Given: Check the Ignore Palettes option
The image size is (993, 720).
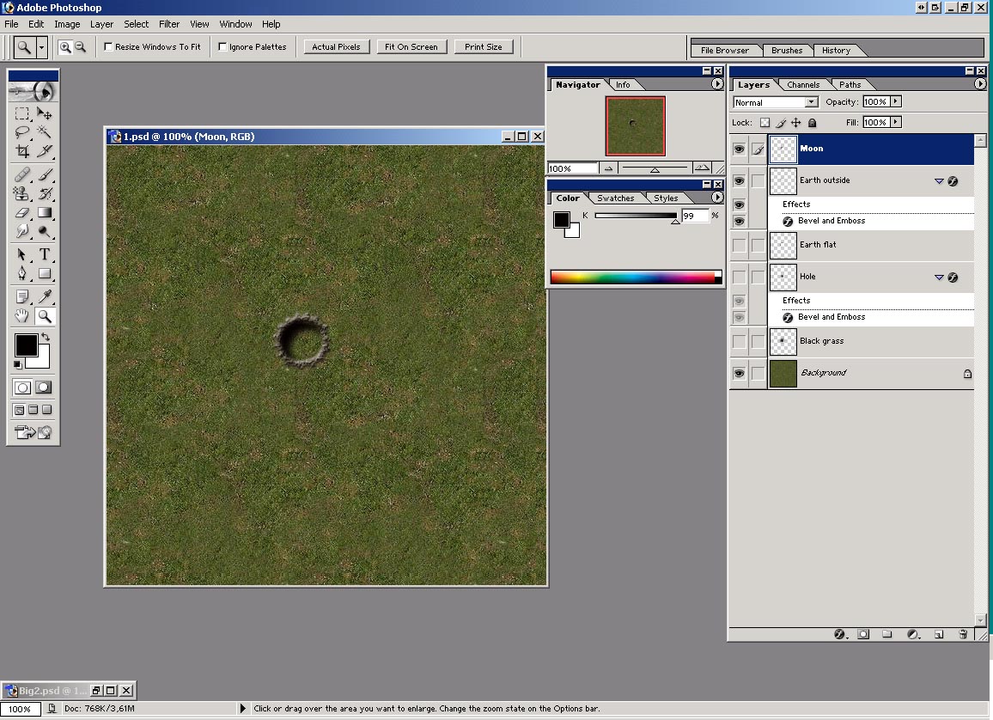Looking at the screenshot, I should click(x=222, y=47).
